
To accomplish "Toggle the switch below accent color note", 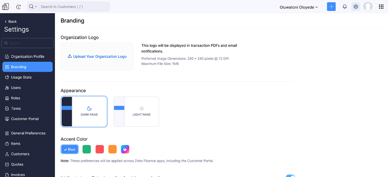I will click(x=290, y=176).
